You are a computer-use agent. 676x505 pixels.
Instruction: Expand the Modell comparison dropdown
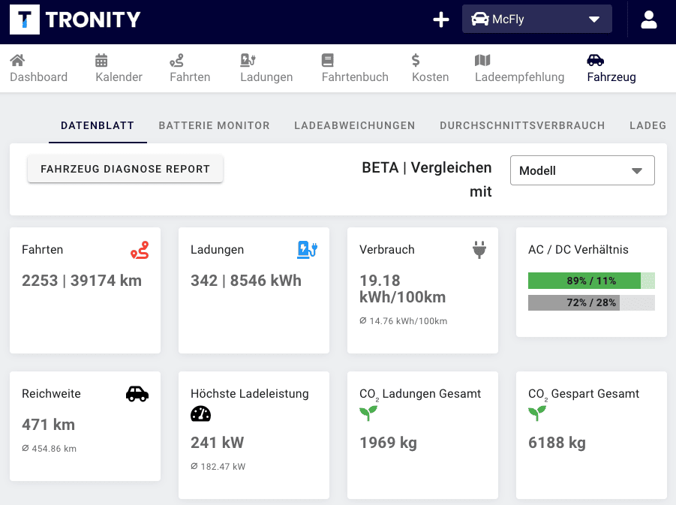point(582,170)
